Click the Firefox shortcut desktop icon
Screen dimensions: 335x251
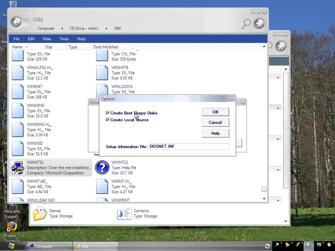click(x=12, y=227)
